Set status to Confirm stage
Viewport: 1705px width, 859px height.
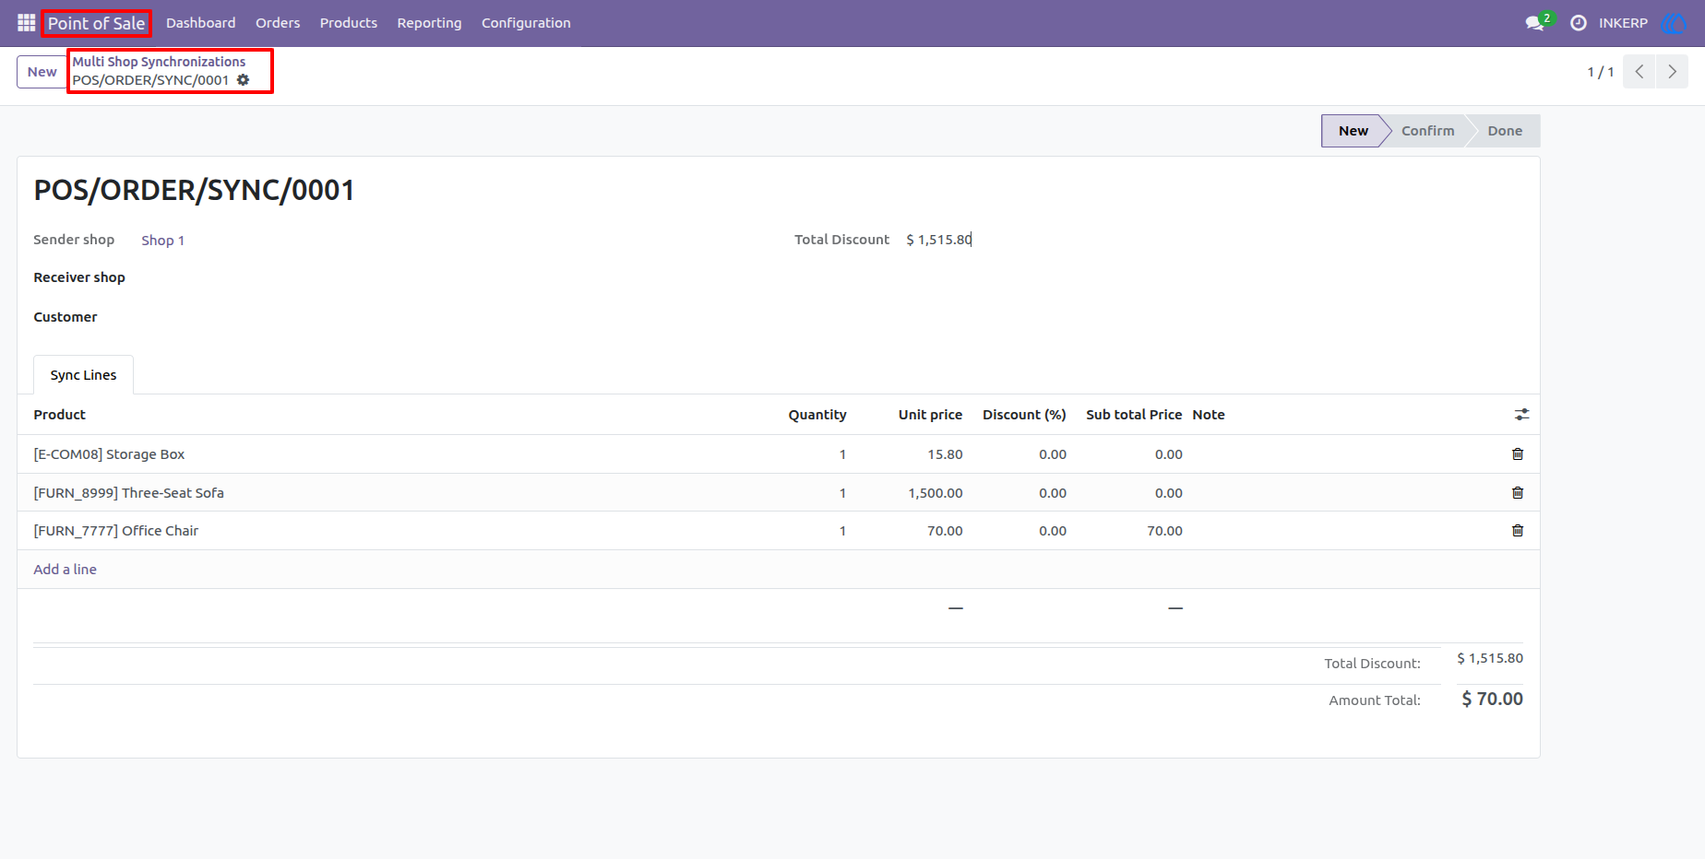pyautogui.click(x=1427, y=131)
